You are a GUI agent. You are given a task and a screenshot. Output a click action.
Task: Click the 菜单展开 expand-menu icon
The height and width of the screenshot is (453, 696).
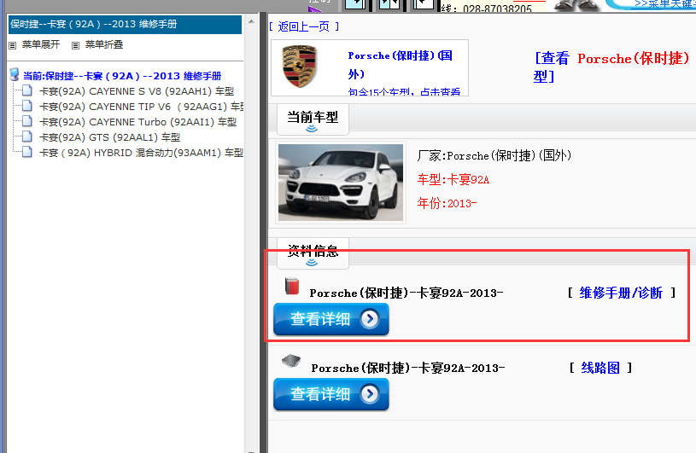pyautogui.click(x=13, y=45)
